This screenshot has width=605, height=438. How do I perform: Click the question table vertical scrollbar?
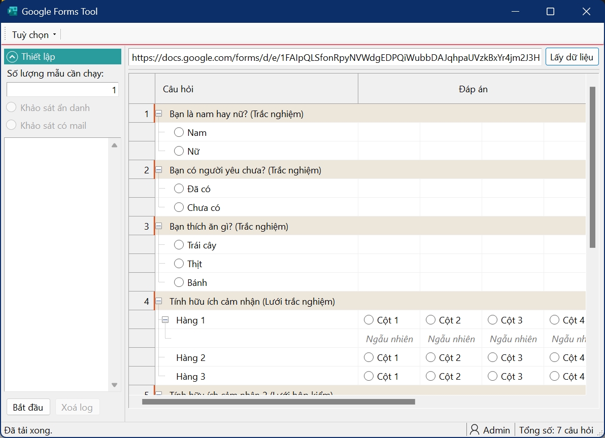click(593, 167)
